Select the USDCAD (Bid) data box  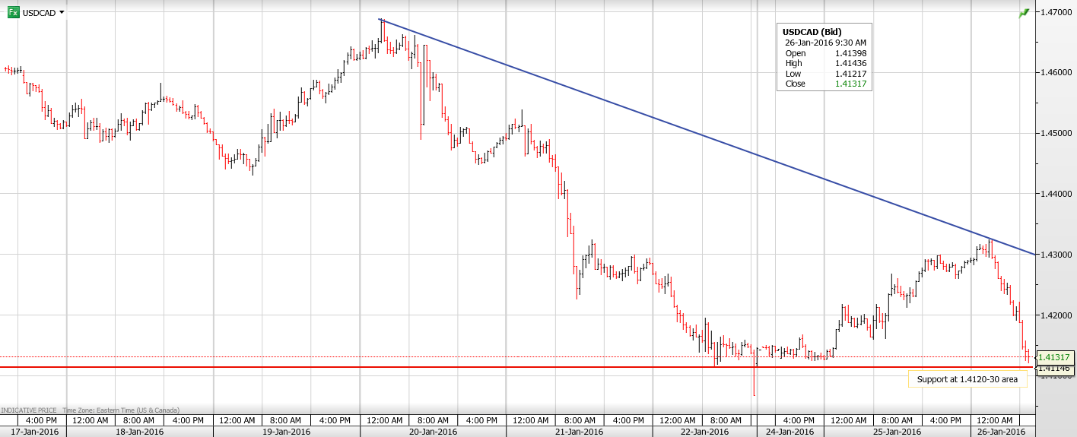[824, 57]
